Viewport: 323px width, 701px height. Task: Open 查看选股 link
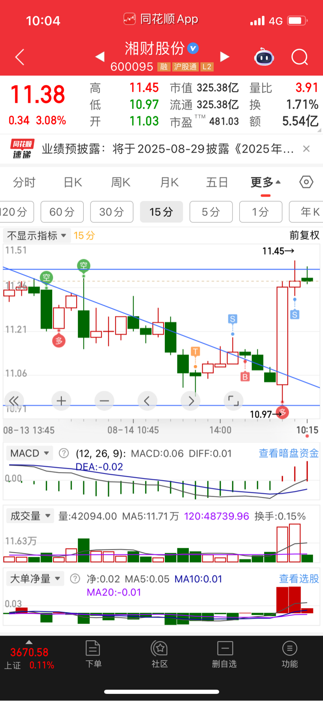pyautogui.click(x=299, y=578)
